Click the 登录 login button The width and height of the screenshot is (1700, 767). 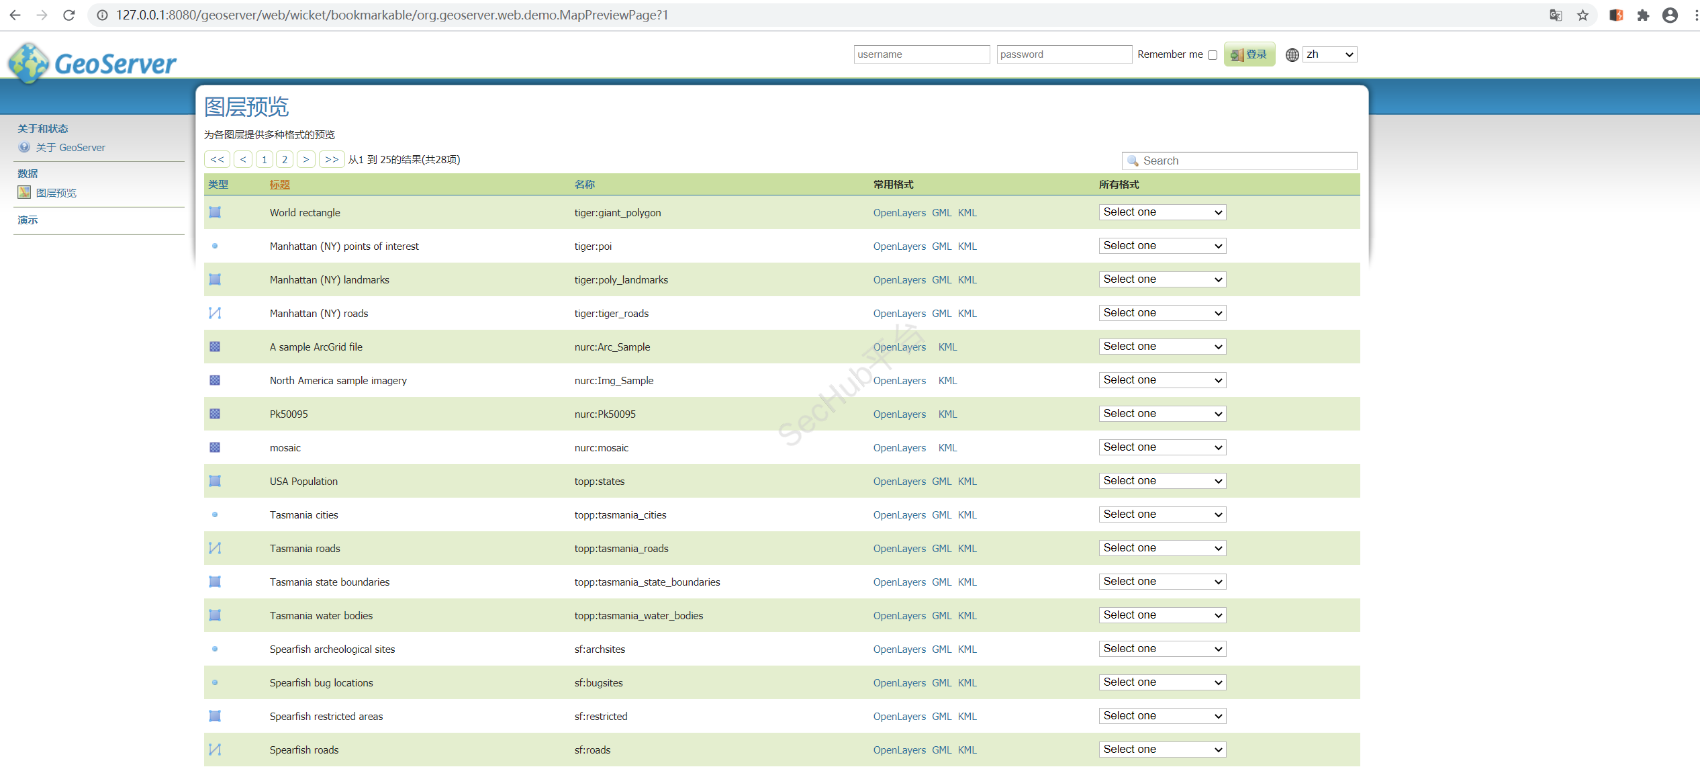[x=1249, y=54]
